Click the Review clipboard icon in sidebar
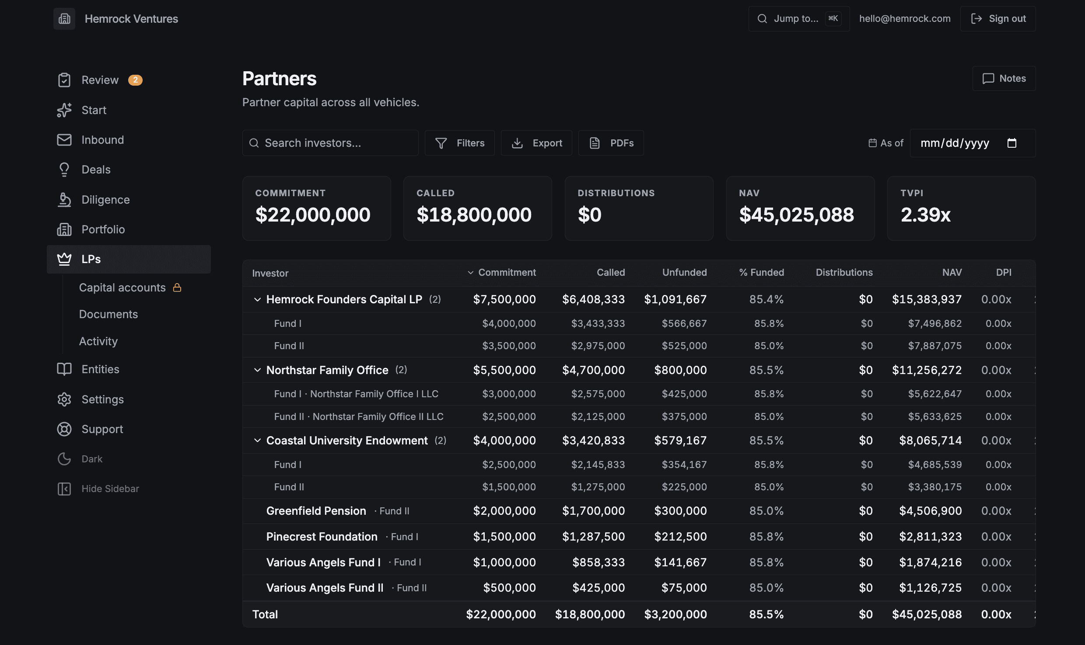Screen dimensions: 1085x645 click(64, 80)
